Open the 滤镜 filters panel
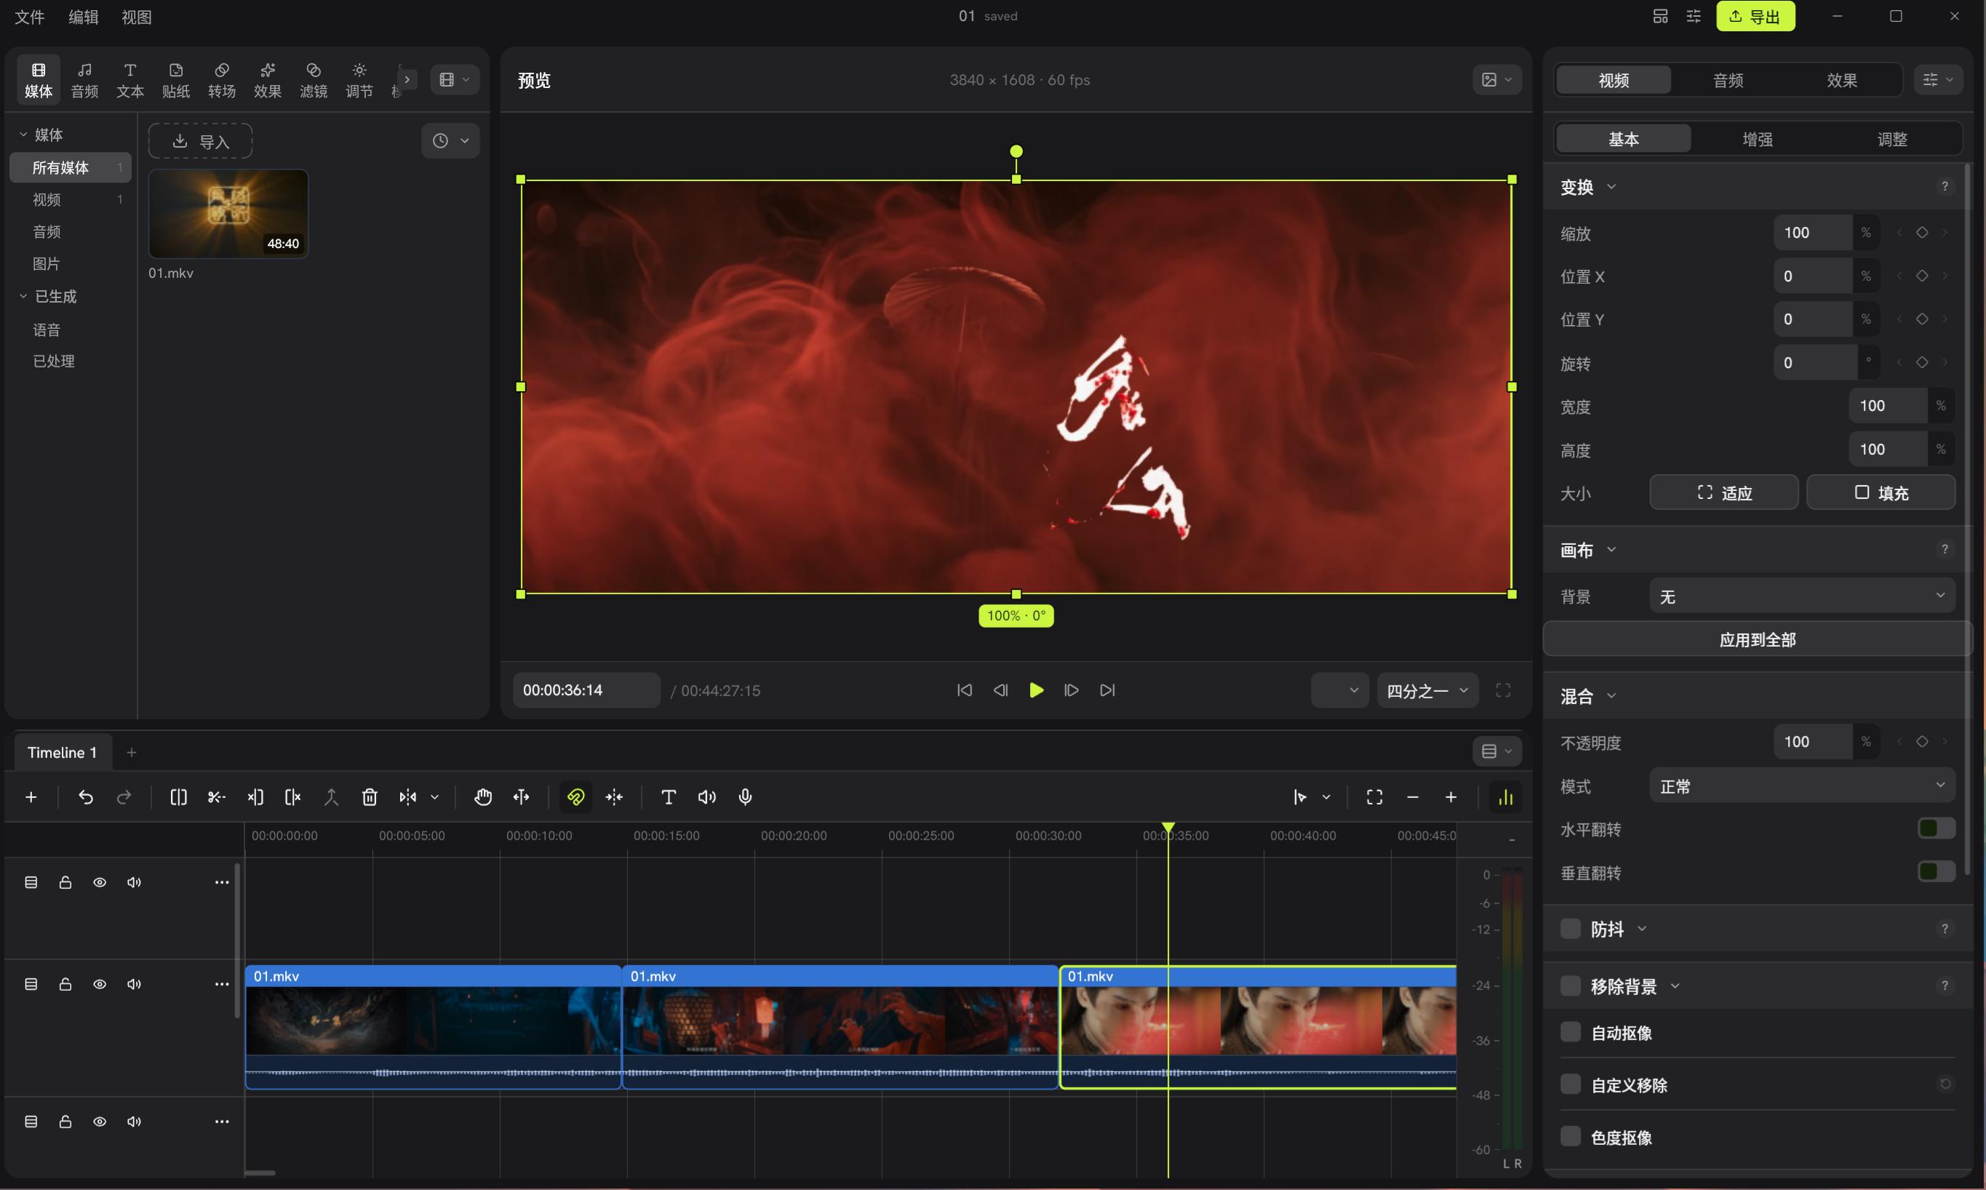The height and width of the screenshot is (1190, 1986). click(x=314, y=79)
